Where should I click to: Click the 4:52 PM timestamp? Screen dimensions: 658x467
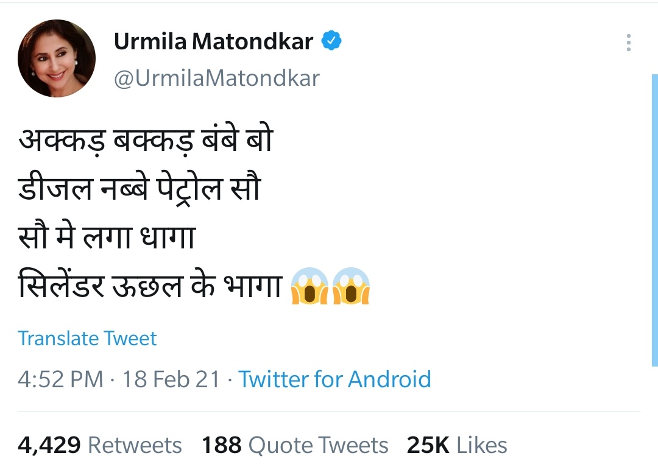coord(60,379)
